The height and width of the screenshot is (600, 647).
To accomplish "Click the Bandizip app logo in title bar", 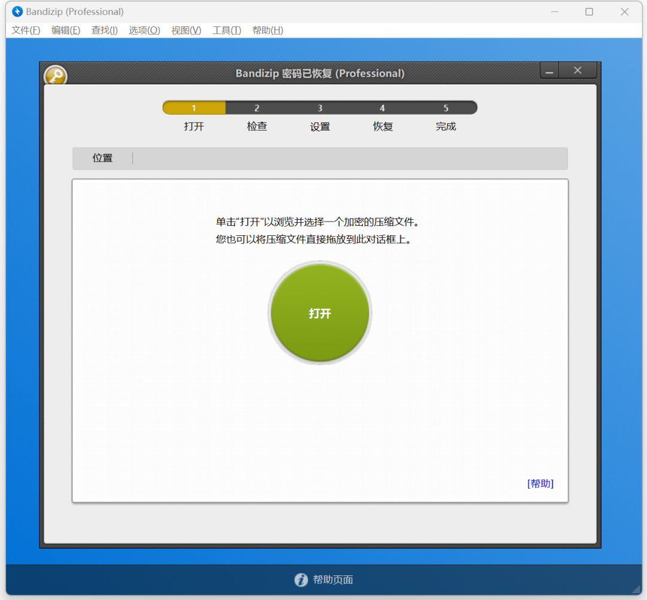I will (17, 11).
